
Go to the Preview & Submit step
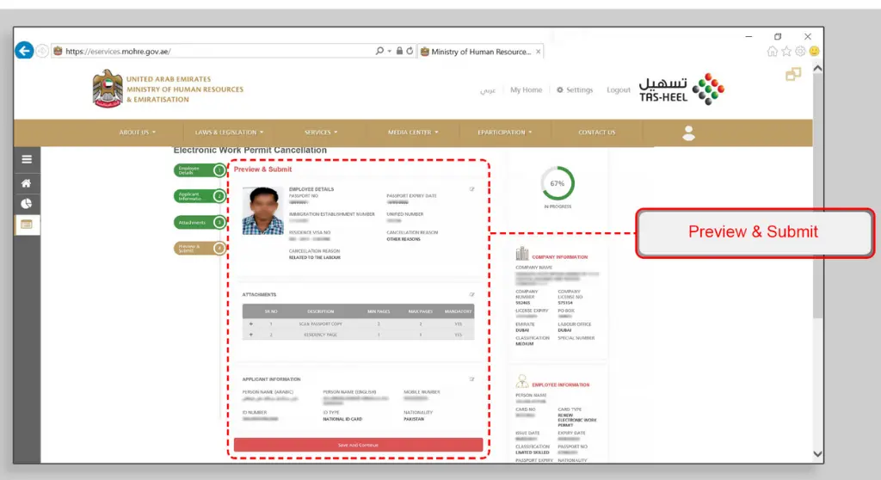[200, 249]
